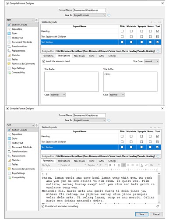Open Statistics in the top window sidebar
This screenshot has width=169, height=219.
(16, 55)
